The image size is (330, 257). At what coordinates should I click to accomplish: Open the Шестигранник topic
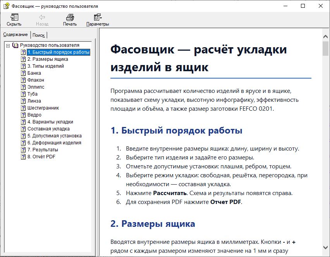tap(43, 108)
